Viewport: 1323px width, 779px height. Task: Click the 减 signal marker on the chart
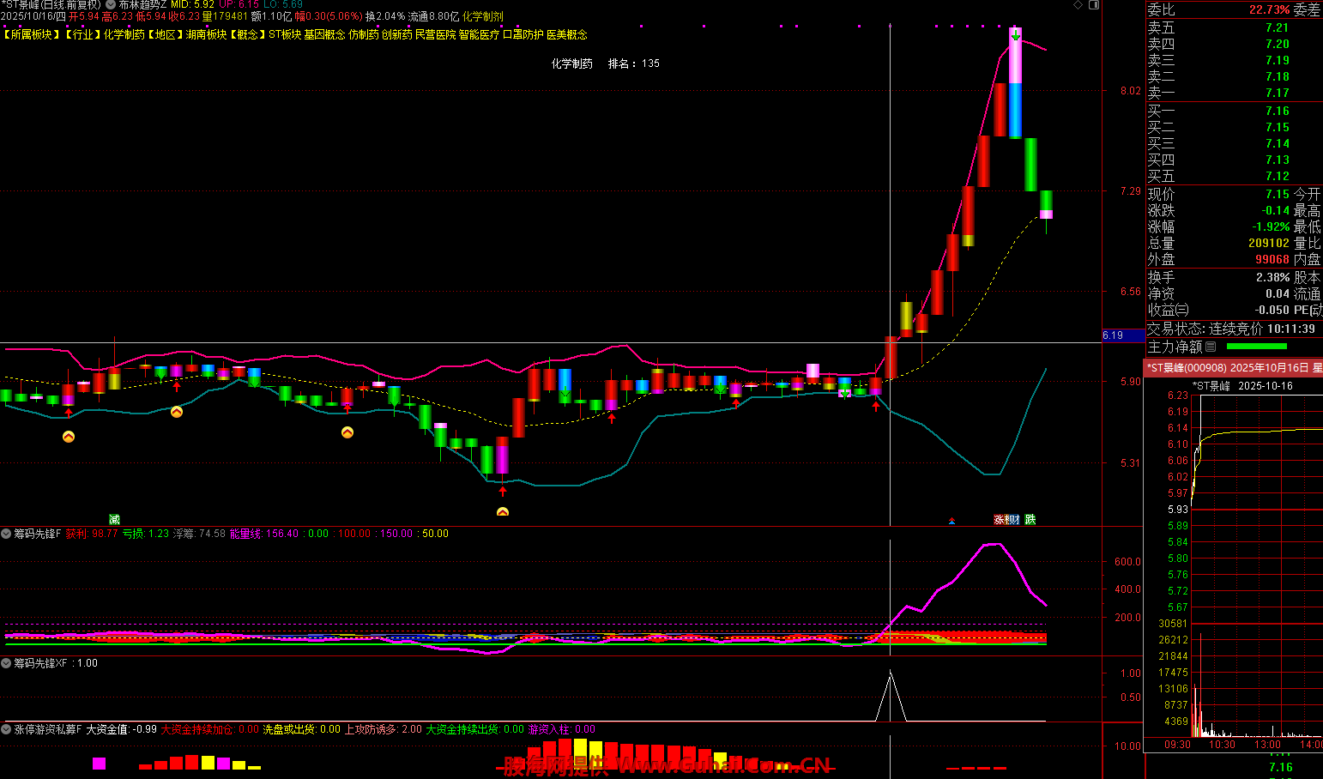tap(114, 520)
